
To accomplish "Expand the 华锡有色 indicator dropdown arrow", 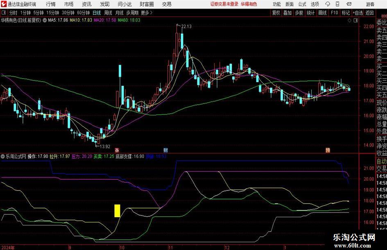I will 45,20.
